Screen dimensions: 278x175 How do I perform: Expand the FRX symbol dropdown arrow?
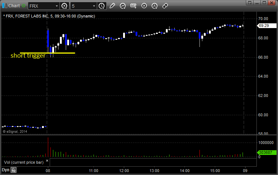pyautogui.click(x=57, y=6)
